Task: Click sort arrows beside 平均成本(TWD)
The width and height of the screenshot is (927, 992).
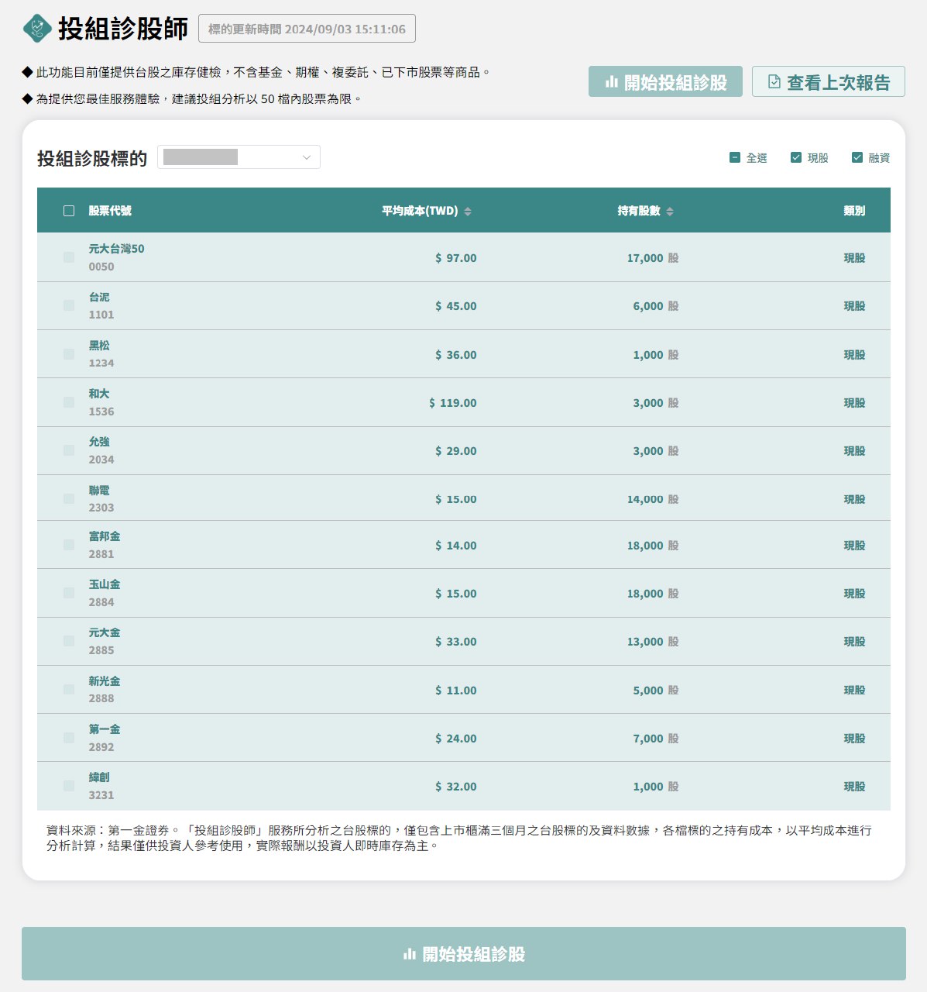Action: coord(468,212)
